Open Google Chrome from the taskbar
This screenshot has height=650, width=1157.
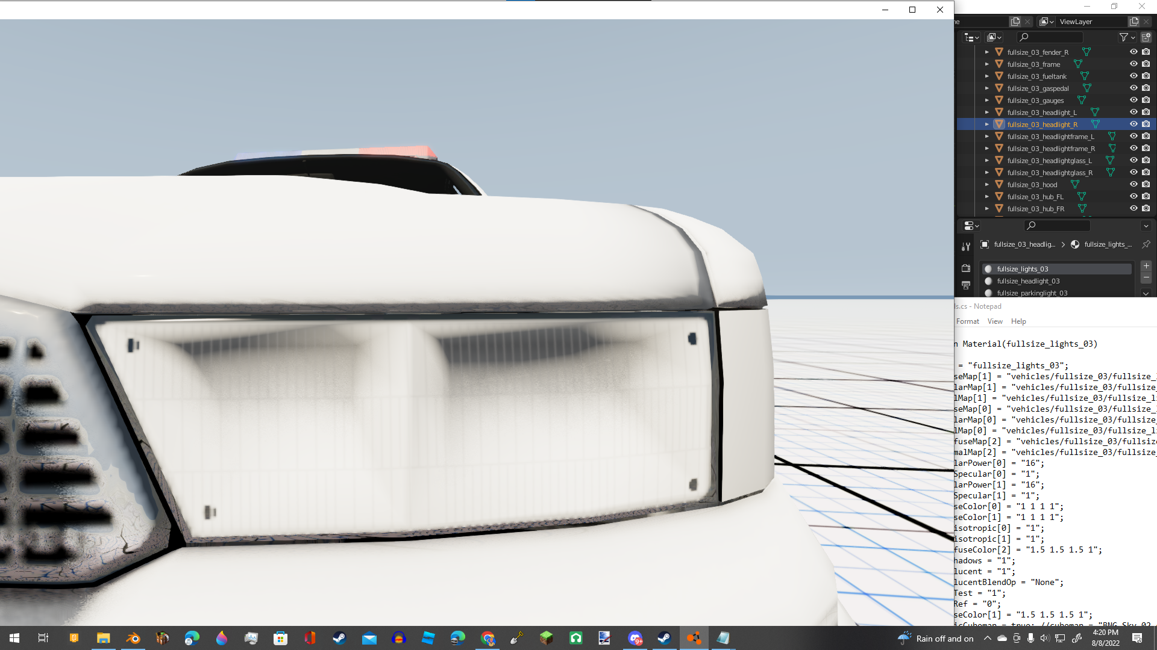[x=488, y=638]
